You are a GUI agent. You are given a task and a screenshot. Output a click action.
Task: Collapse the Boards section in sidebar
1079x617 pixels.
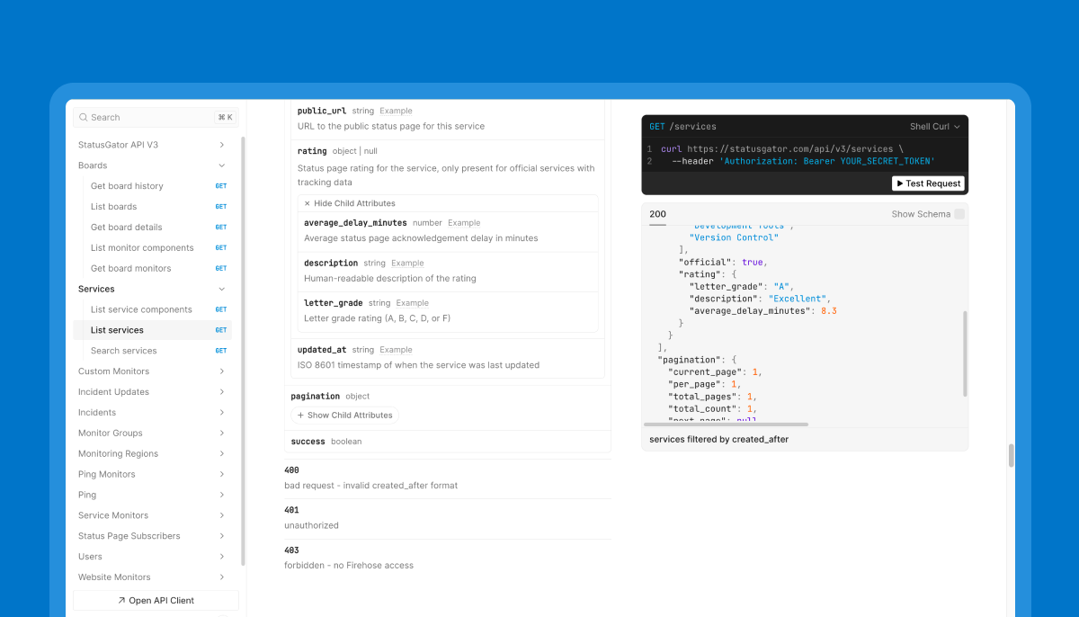click(222, 165)
